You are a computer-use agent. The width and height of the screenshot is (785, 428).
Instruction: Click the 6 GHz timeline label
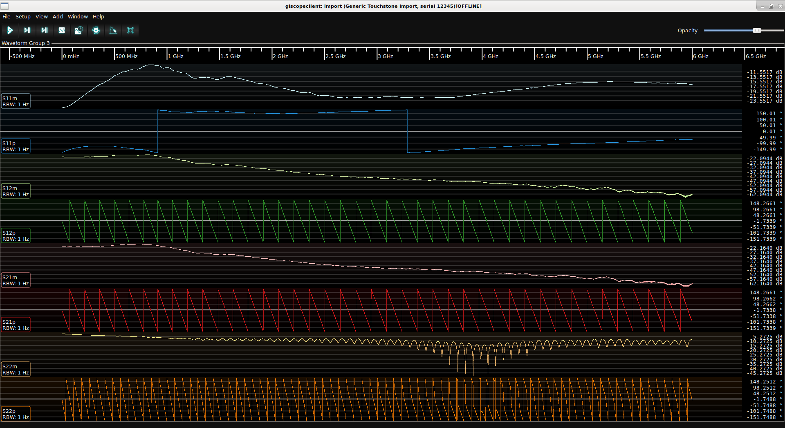(701, 56)
